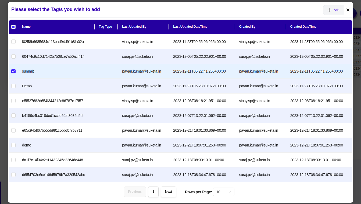Screen dimensions: 361x204
Task: Sort by Tag Type column header
Action: (x=105, y=27)
